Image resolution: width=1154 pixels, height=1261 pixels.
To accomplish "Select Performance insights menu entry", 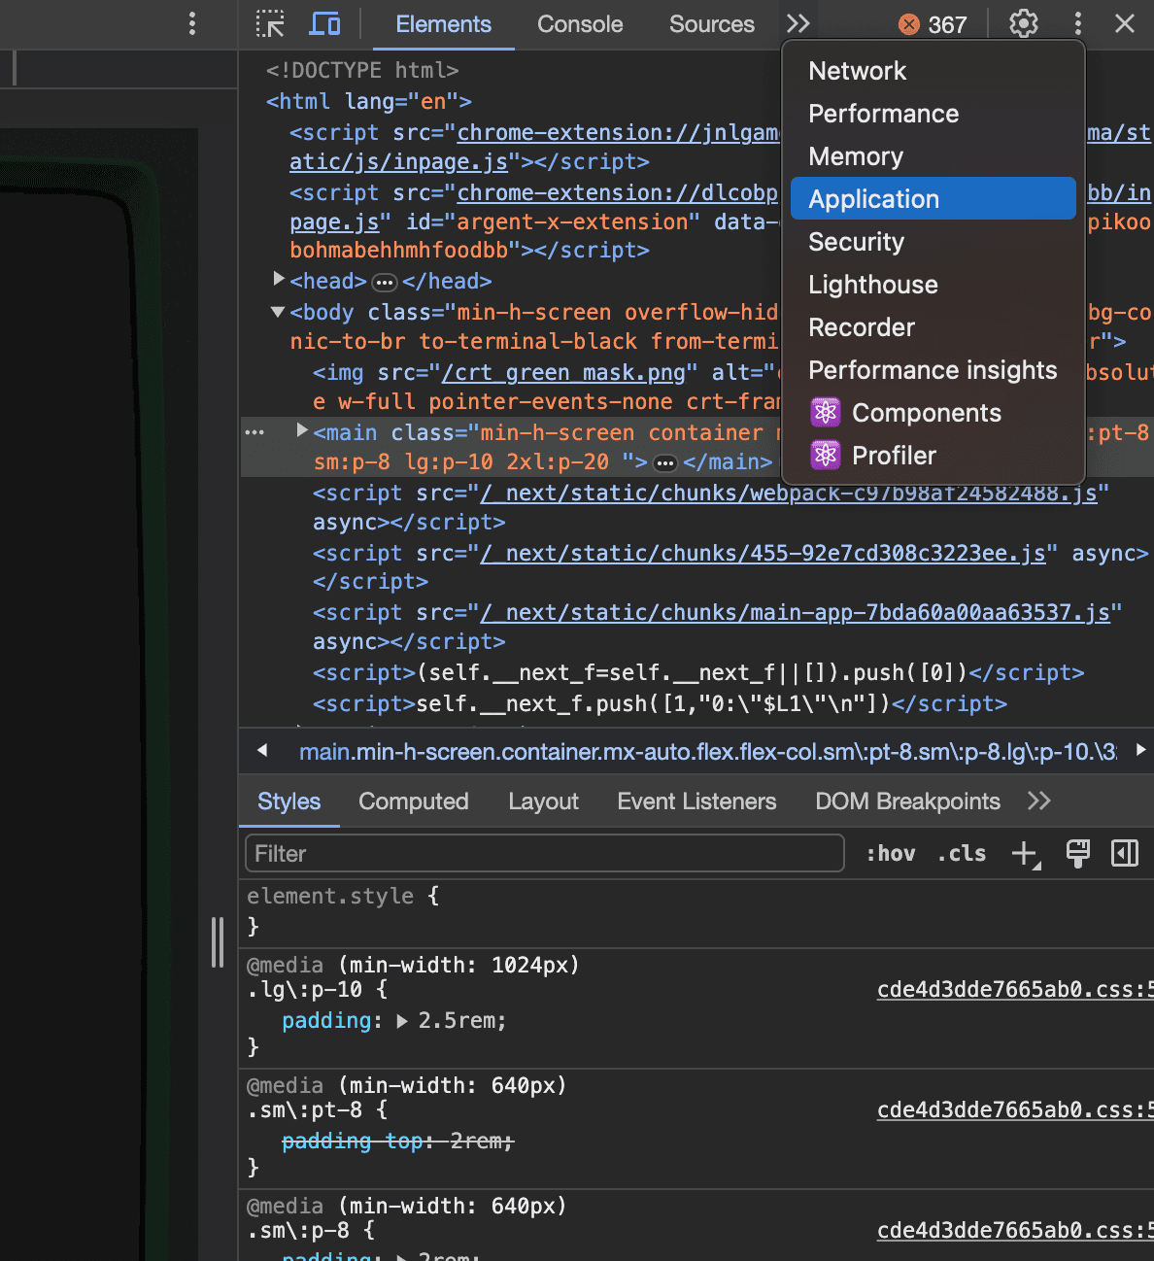I will click(933, 370).
